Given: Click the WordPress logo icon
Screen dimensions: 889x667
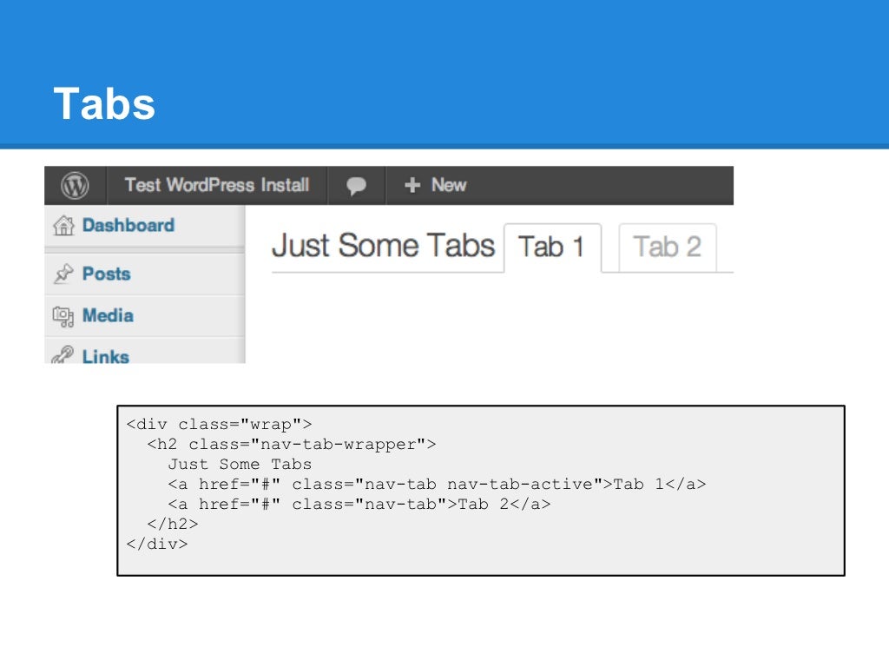Looking at the screenshot, I should (x=75, y=186).
